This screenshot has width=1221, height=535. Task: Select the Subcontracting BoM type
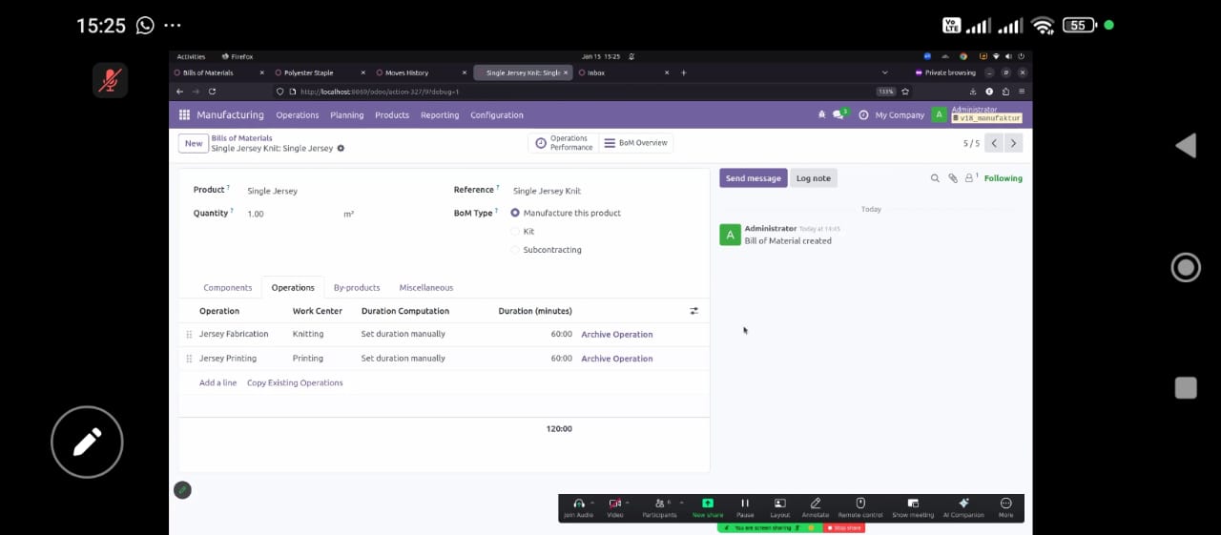pyautogui.click(x=516, y=250)
